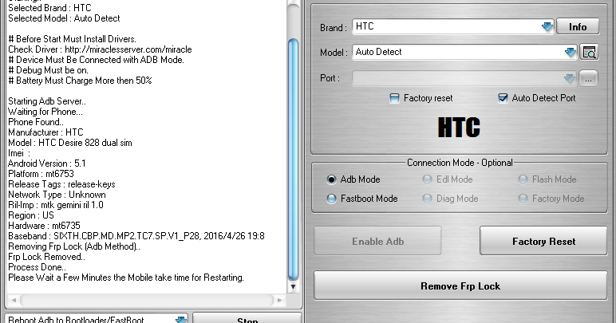Select Fastboot Mode radio button
Image resolution: width=616 pixels, height=323 pixels.
click(x=331, y=199)
